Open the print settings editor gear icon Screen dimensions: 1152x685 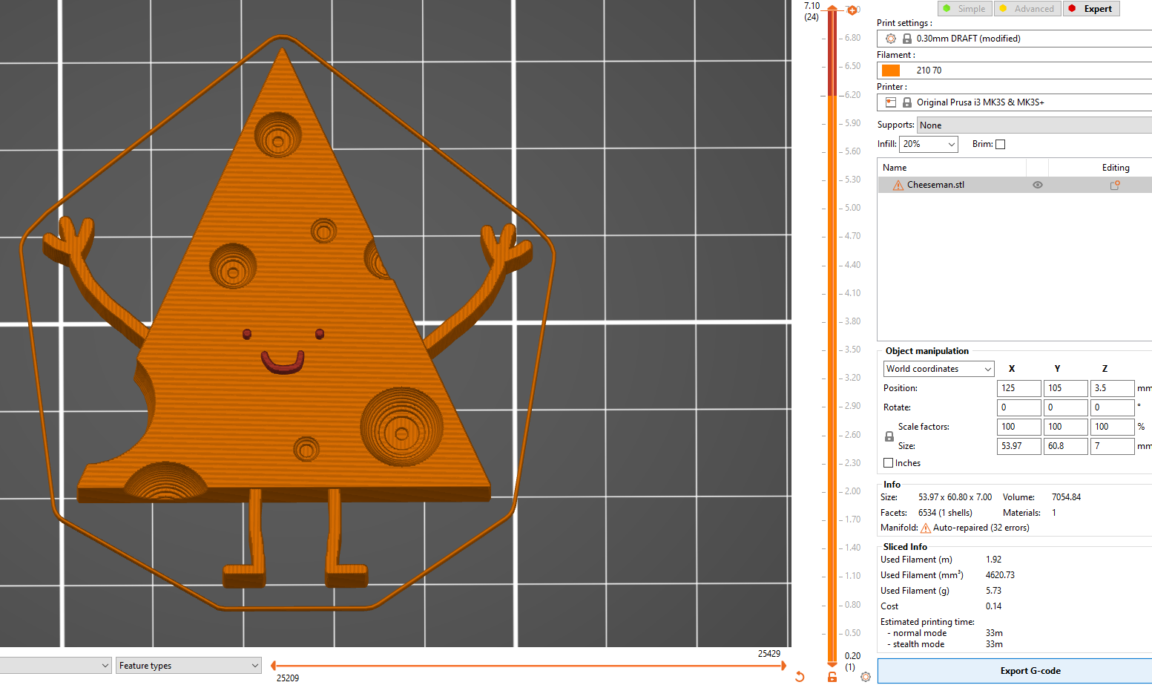tap(889, 38)
